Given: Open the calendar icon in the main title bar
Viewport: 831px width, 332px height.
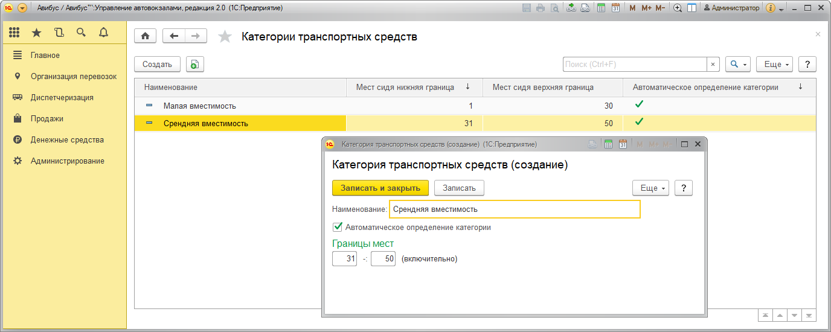Looking at the screenshot, I should [x=615, y=8].
